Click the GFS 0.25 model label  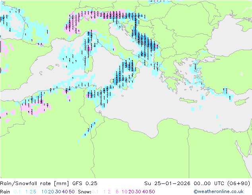point(85,183)
